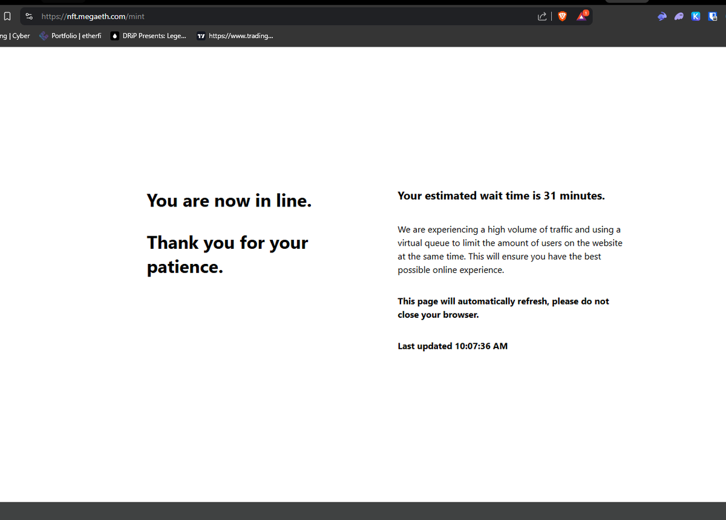
Task: Open Brave Shields lion icon
Action: pyautogui.click(x=563, y=16)
